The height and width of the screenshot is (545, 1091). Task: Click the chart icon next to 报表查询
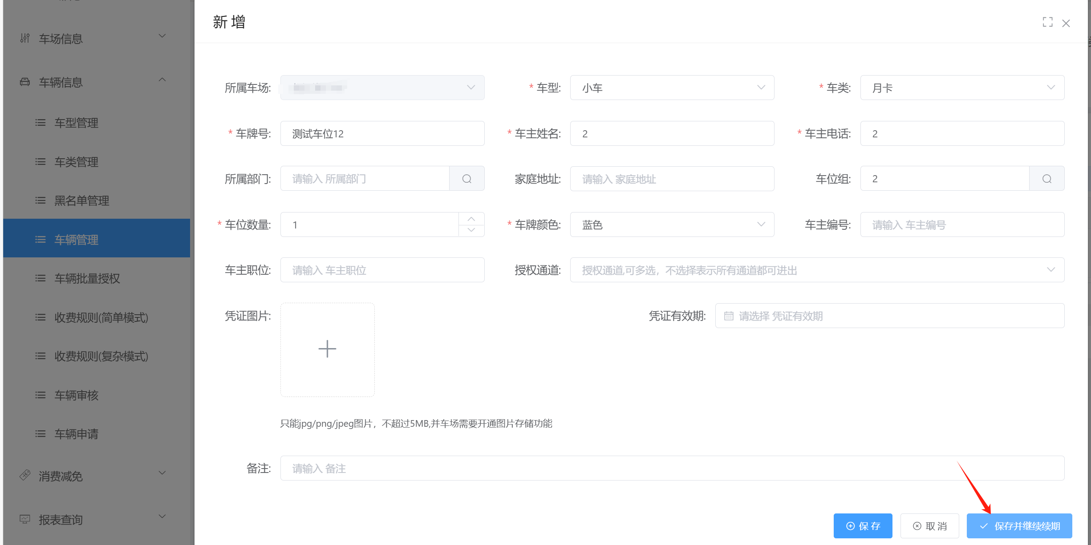coord(25,519)
